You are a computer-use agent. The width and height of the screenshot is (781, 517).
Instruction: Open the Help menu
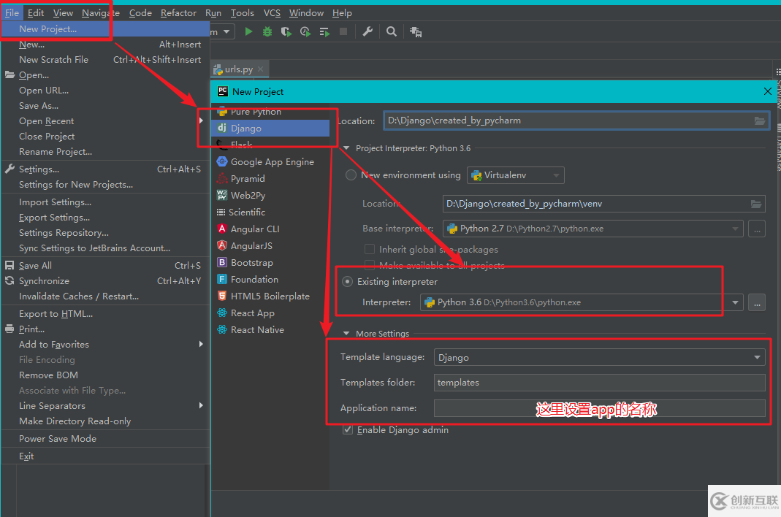tap(342, 13)
